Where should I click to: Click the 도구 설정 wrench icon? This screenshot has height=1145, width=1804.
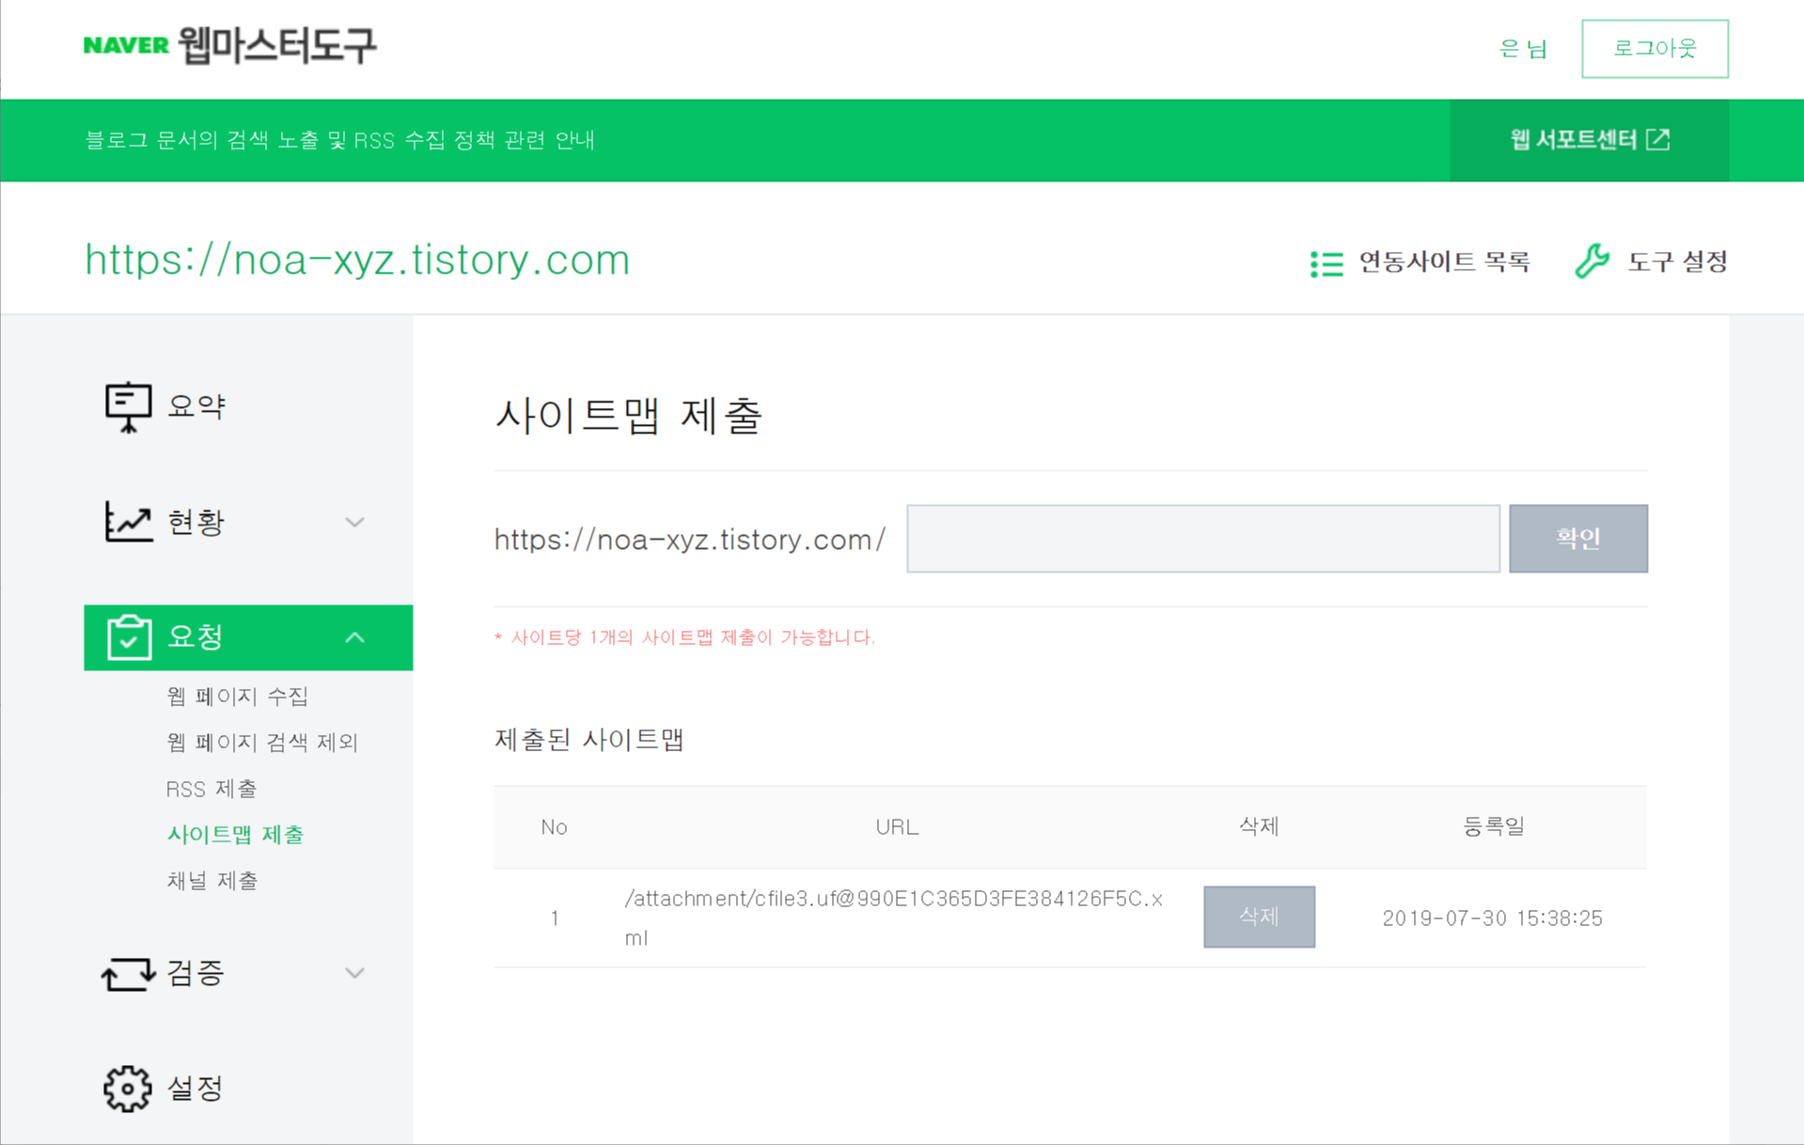[1592, 261]
